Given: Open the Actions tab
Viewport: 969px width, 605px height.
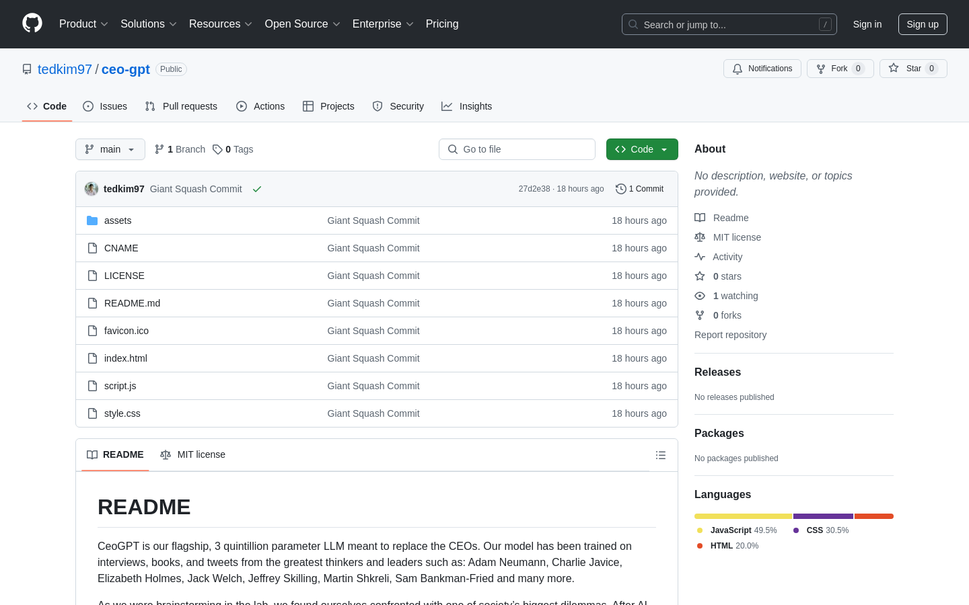Looking at the screenshot, I should coord(260,106).
